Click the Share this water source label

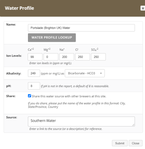[69, 96]
